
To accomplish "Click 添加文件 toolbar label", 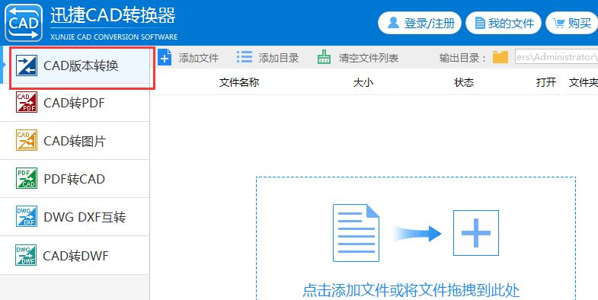I will [x=199, y=58].
